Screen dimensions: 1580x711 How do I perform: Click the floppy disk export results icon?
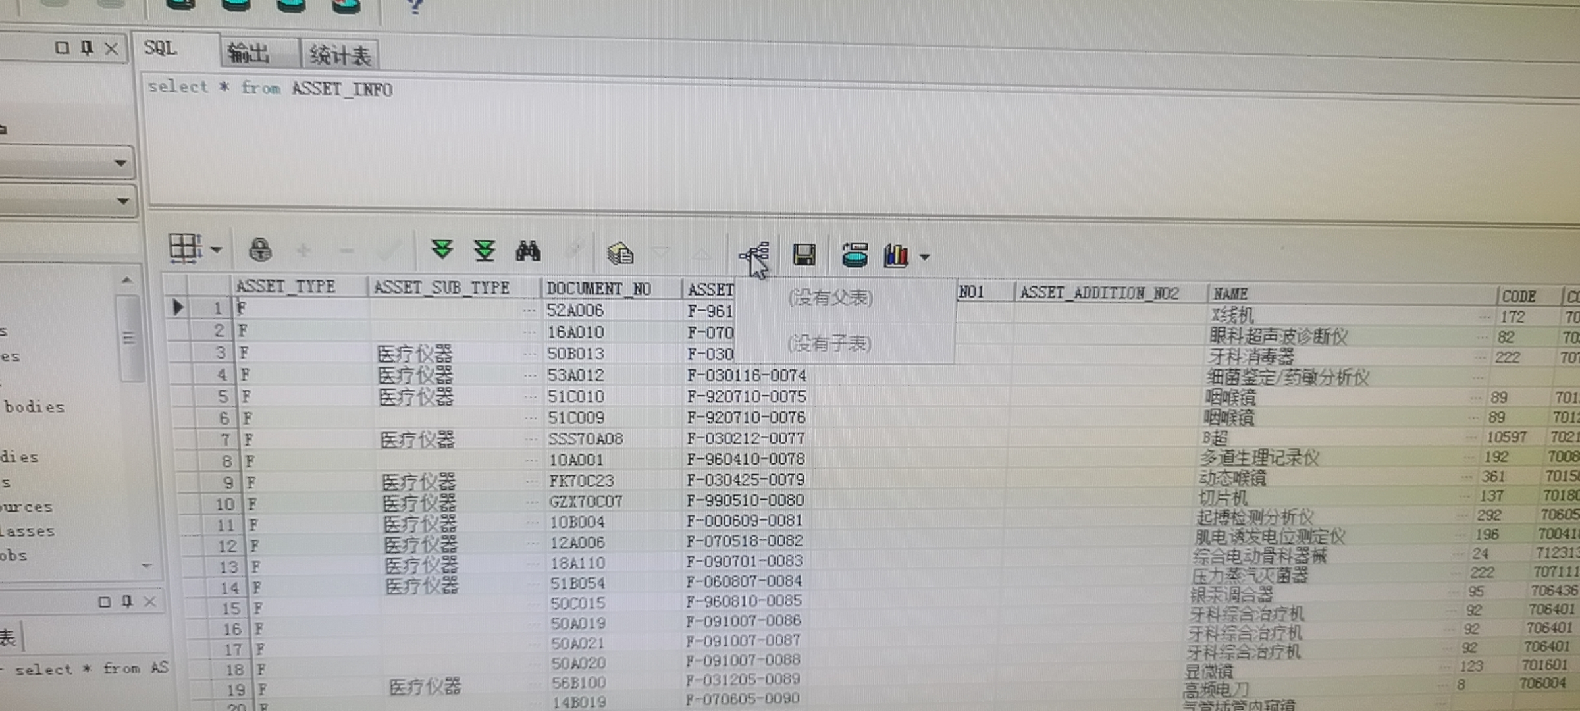click(x=804, y=255)
